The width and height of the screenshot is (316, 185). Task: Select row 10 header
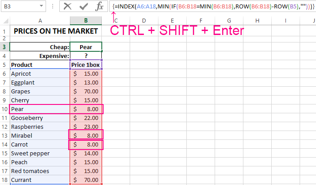4,109
